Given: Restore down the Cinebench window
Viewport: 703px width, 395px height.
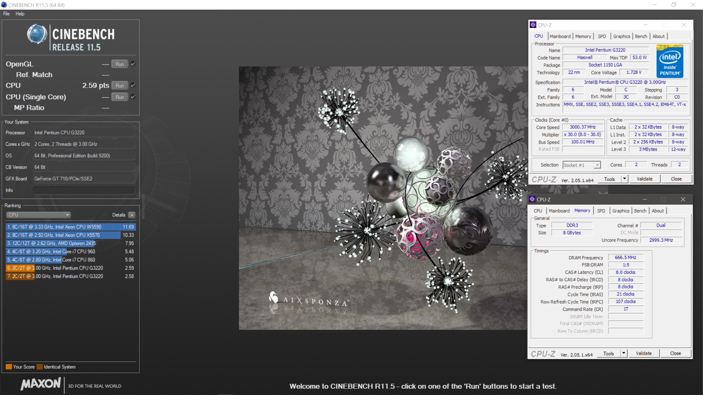Looking at the screenshot, I should (x=674, y=5).
